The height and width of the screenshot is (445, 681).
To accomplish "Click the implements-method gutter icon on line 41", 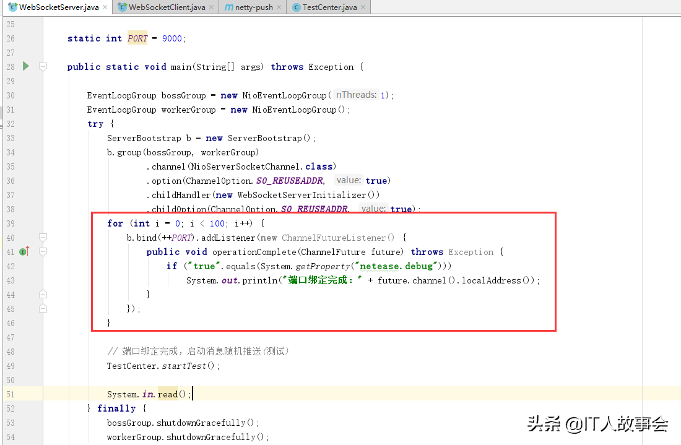I will [24, 251].
